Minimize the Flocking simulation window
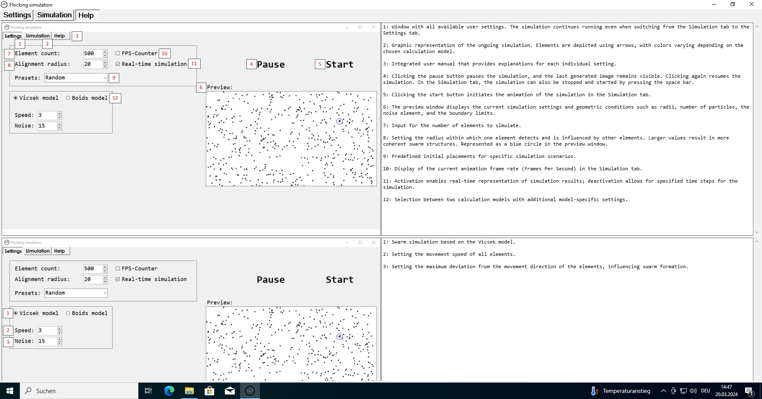The image size is (762, 399). coord(714,5)
